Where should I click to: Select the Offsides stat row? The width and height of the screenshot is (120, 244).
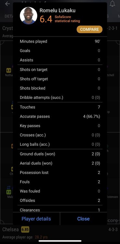[60, 200]
